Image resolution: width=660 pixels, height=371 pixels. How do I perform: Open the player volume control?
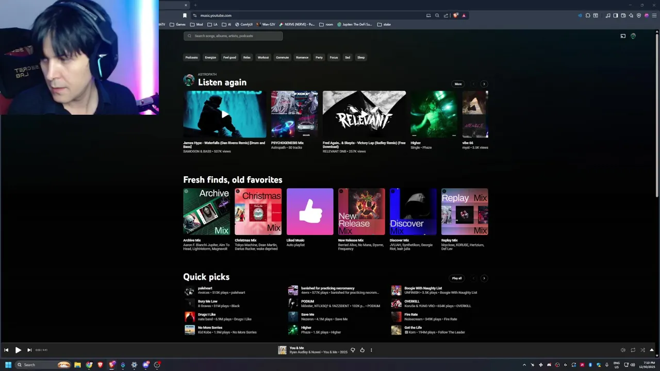tap(623, 350)
